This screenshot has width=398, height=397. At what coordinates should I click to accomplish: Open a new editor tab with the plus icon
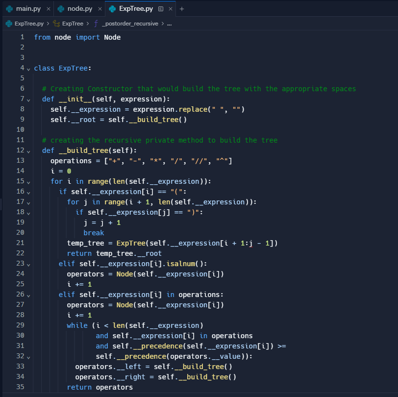[x=182, y=8]
